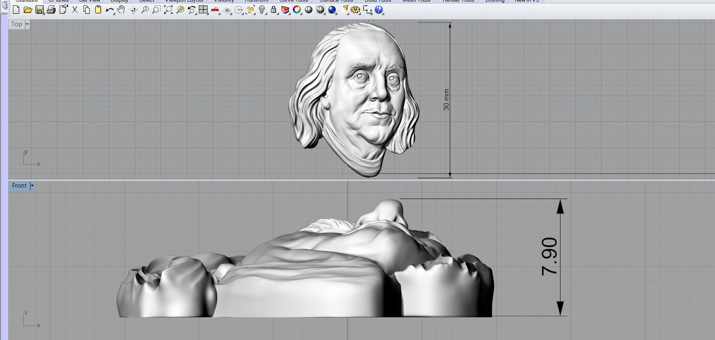Switch to the Render Tools tab
The image size is (715, 340).
pos(458,1)
